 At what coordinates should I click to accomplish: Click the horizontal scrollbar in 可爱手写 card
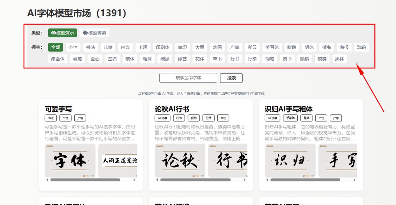pos(85,180)
